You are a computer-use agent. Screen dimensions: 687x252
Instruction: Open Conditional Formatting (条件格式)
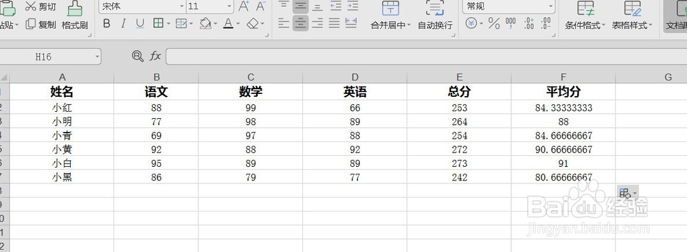[x=585, y=15]
